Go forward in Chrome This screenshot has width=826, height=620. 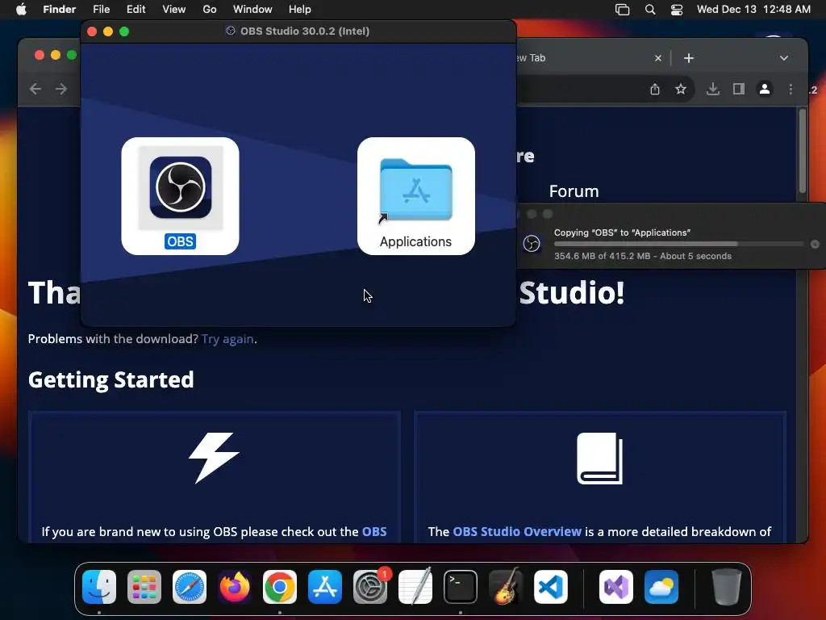(x=61, y=89)
